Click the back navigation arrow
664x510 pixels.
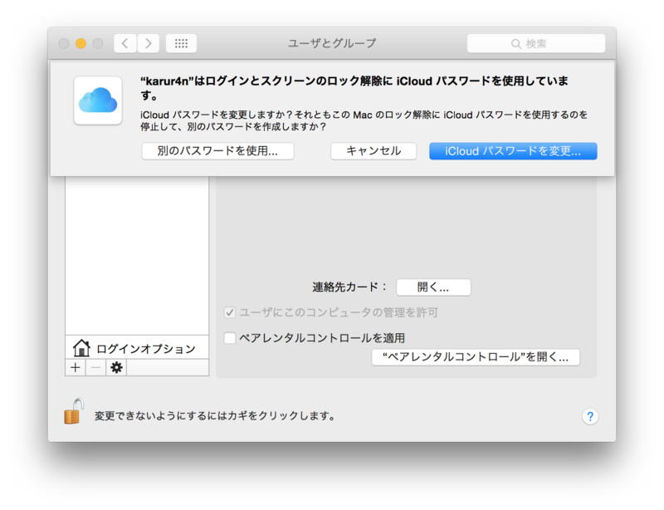[x=125, y=43]
